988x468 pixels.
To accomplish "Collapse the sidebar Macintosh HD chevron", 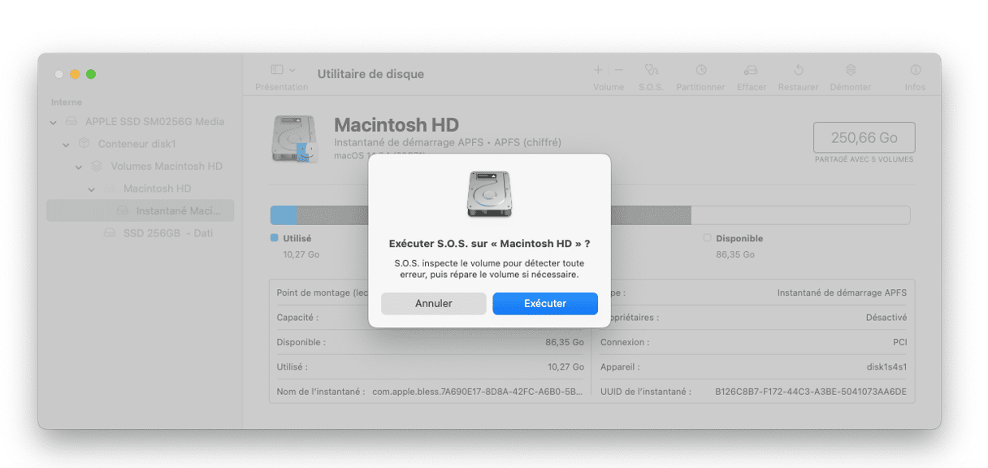I will pos(92,189).
